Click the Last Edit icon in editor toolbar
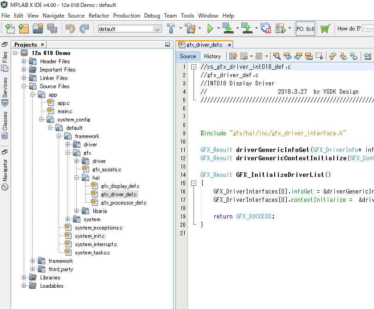 coord(233,56)
